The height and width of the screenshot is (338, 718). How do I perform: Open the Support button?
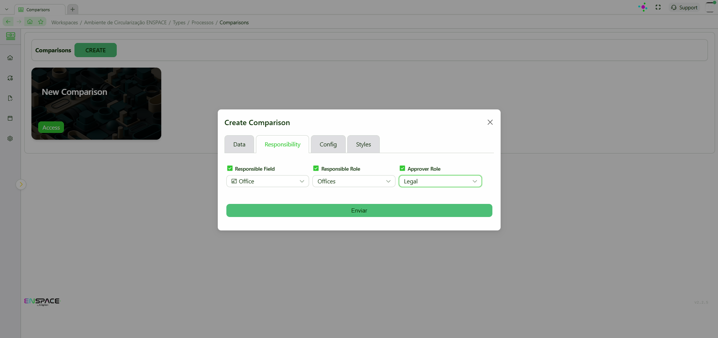[684, 7]
